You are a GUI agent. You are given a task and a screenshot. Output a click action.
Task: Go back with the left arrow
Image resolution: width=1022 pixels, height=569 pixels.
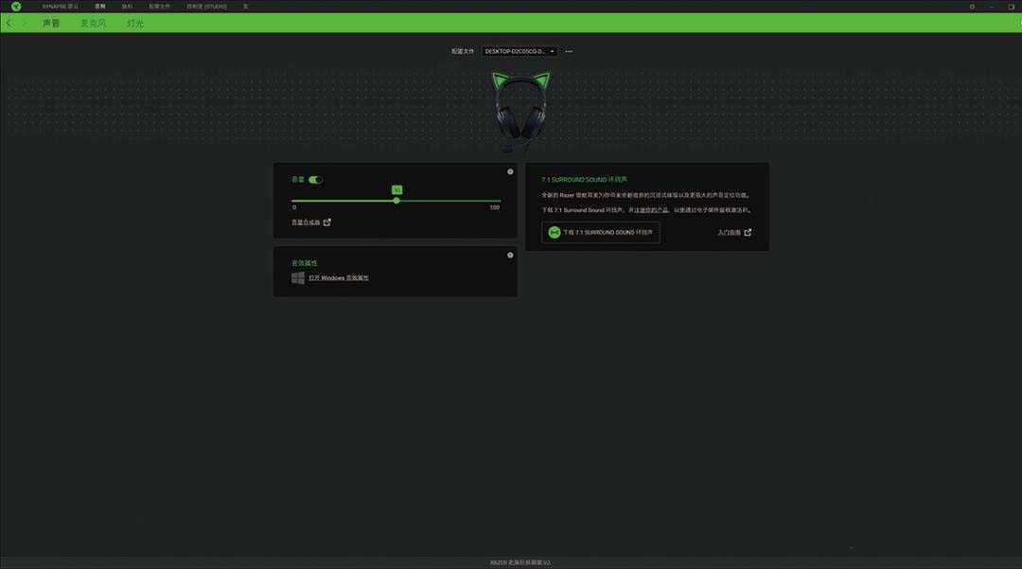9,23
